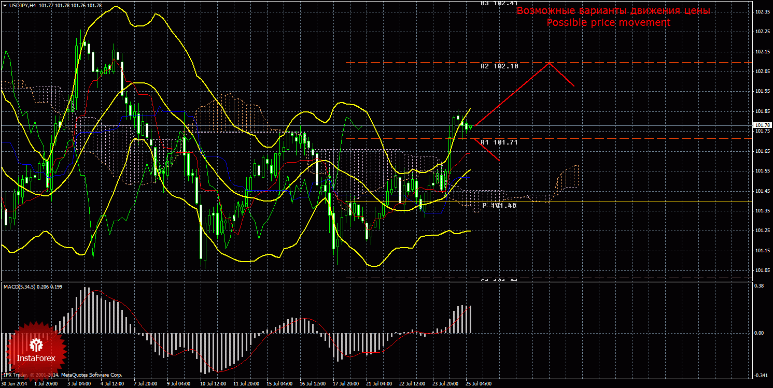The height and width of the screenshot is (388, 773).
Task: Click the Russian heading 'Возможные варианты движения цены'
Action: point(613,11)
